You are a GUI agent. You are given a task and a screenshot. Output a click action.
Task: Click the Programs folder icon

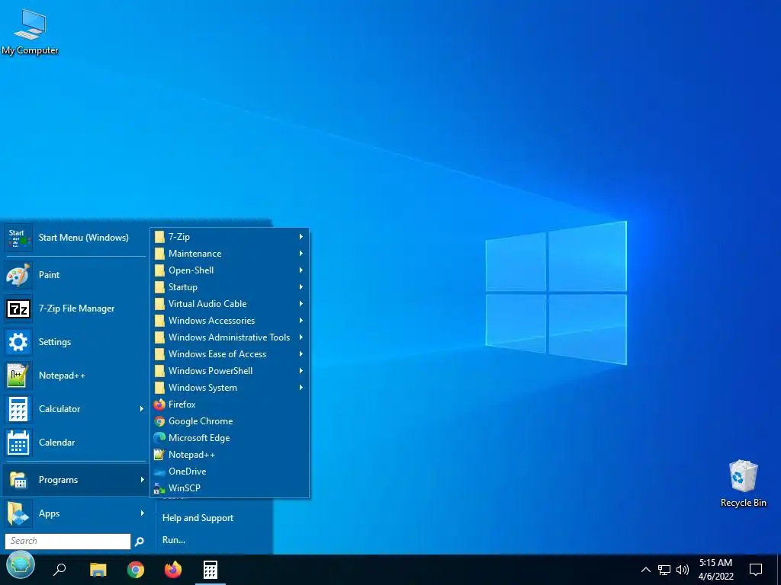tap(18, 480)
